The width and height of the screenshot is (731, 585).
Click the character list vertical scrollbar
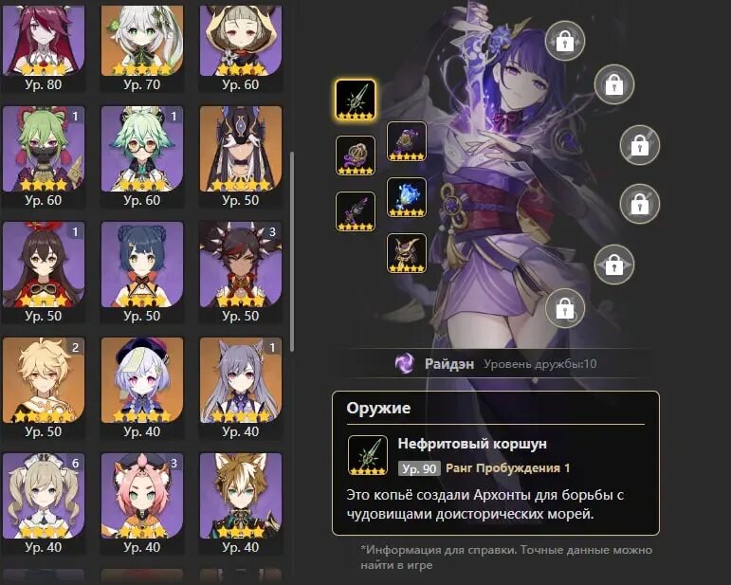pyautogui.click(x=292, y=251)
